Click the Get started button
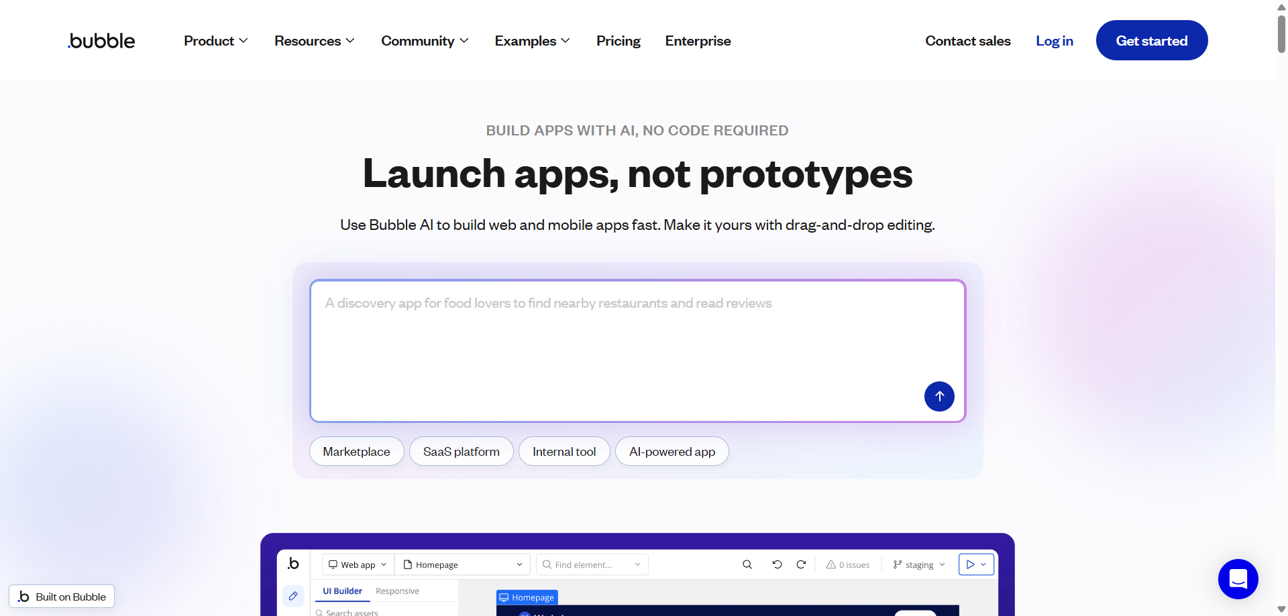 click(x=1152, y=40)
